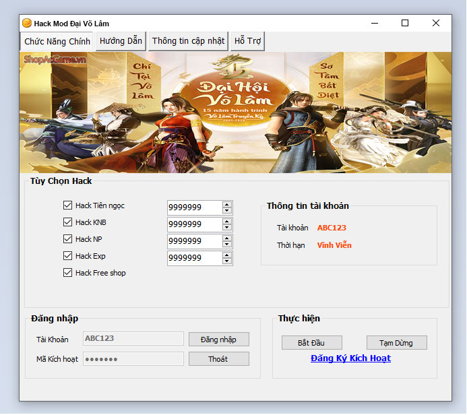Click the Đăng nhập button
Image resolution: width=467 pixels, height=415 pixels.
[218, 340]
